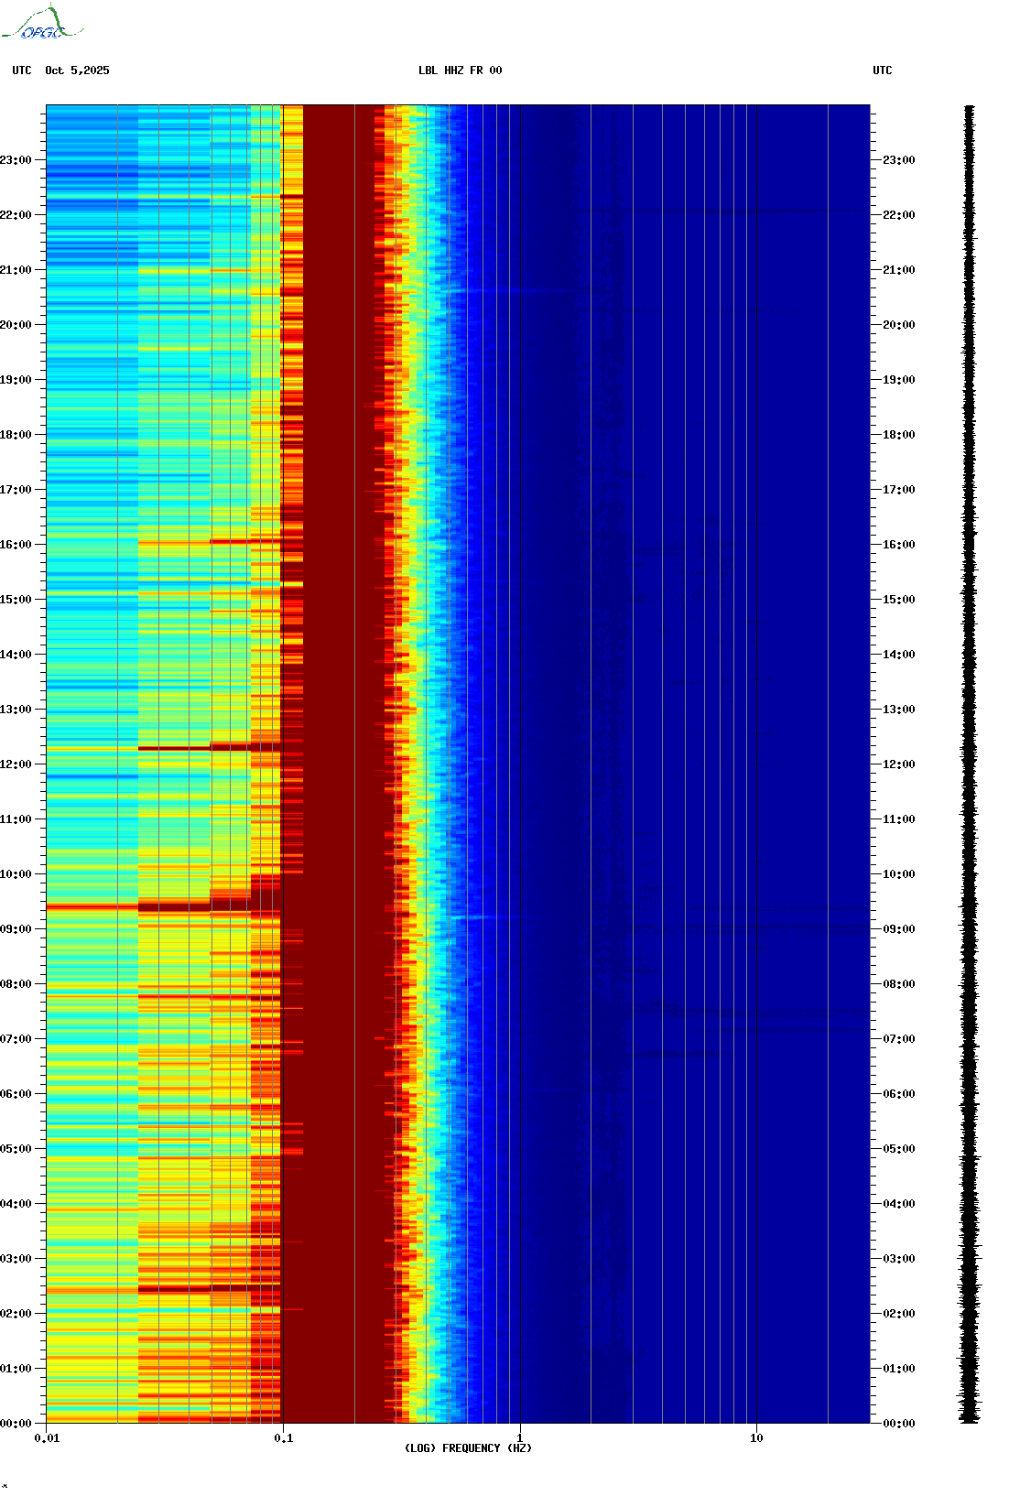1009x1496 pixels.
Task: Click the logo in the top-left corner
Action: pyautogui.click(x=42, y=24)
